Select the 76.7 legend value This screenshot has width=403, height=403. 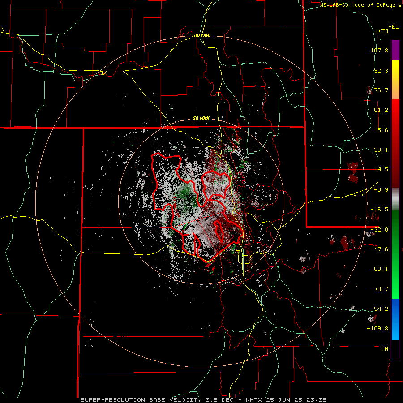[x=381, y=90]
